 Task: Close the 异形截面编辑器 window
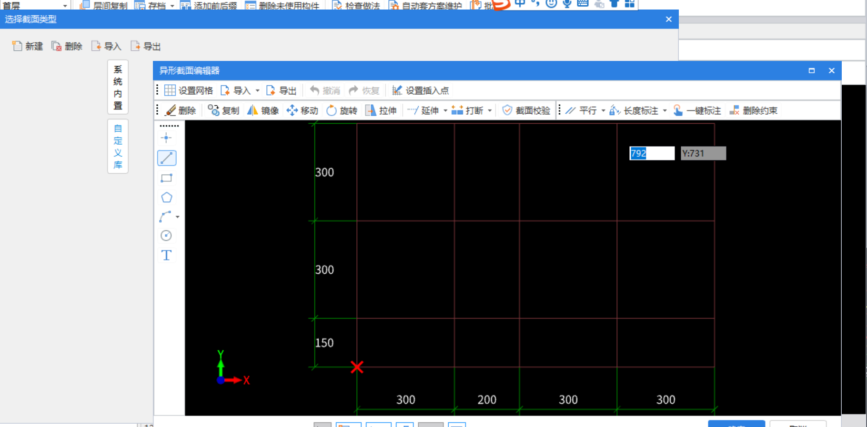(x=832, y=70)
